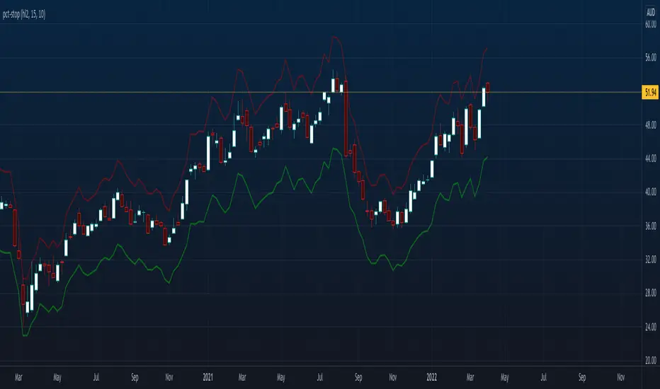Click the 36.00 price axis label

(x=651, y=226)
